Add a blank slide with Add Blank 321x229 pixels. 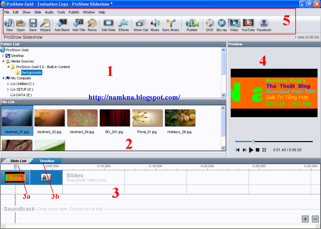(62, 25)
